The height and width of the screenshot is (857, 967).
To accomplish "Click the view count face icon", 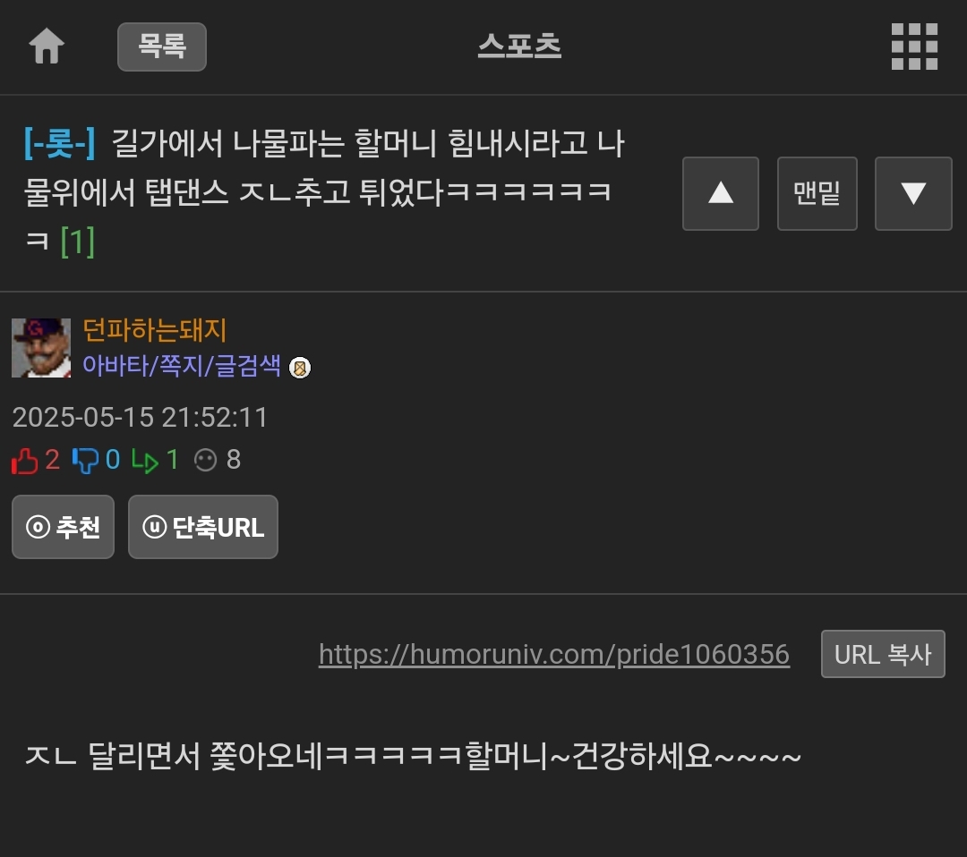I will point(205,460).
